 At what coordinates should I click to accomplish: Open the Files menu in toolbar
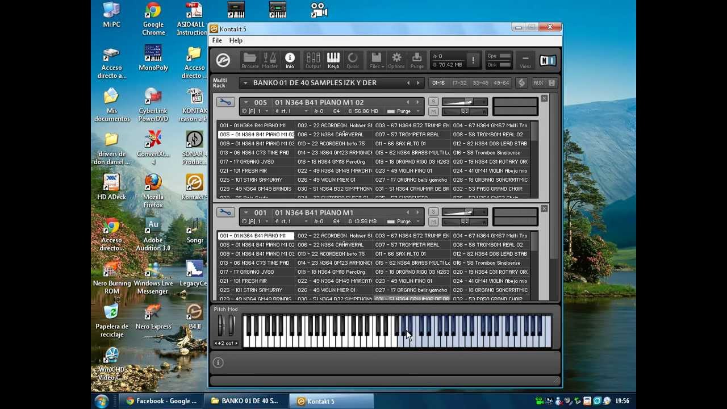(376, 60)
